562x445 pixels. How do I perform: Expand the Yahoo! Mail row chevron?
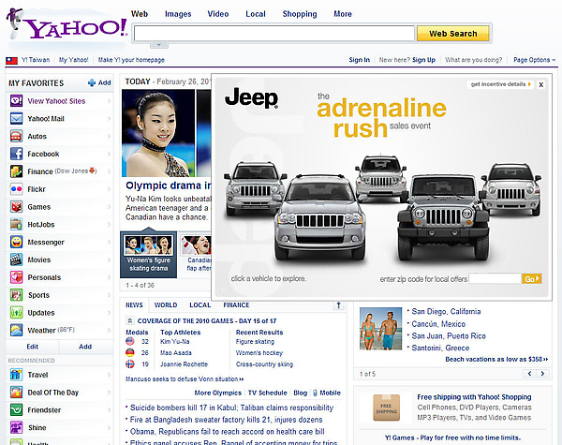click(109, 119)
